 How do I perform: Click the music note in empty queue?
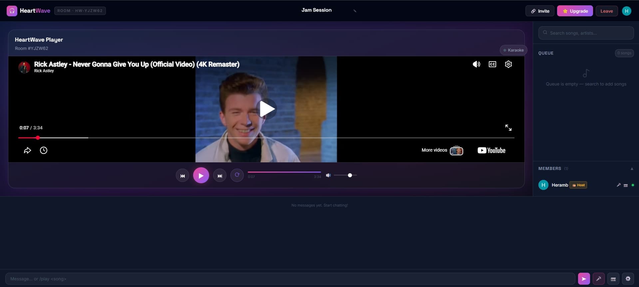click(x=586, y=73)
